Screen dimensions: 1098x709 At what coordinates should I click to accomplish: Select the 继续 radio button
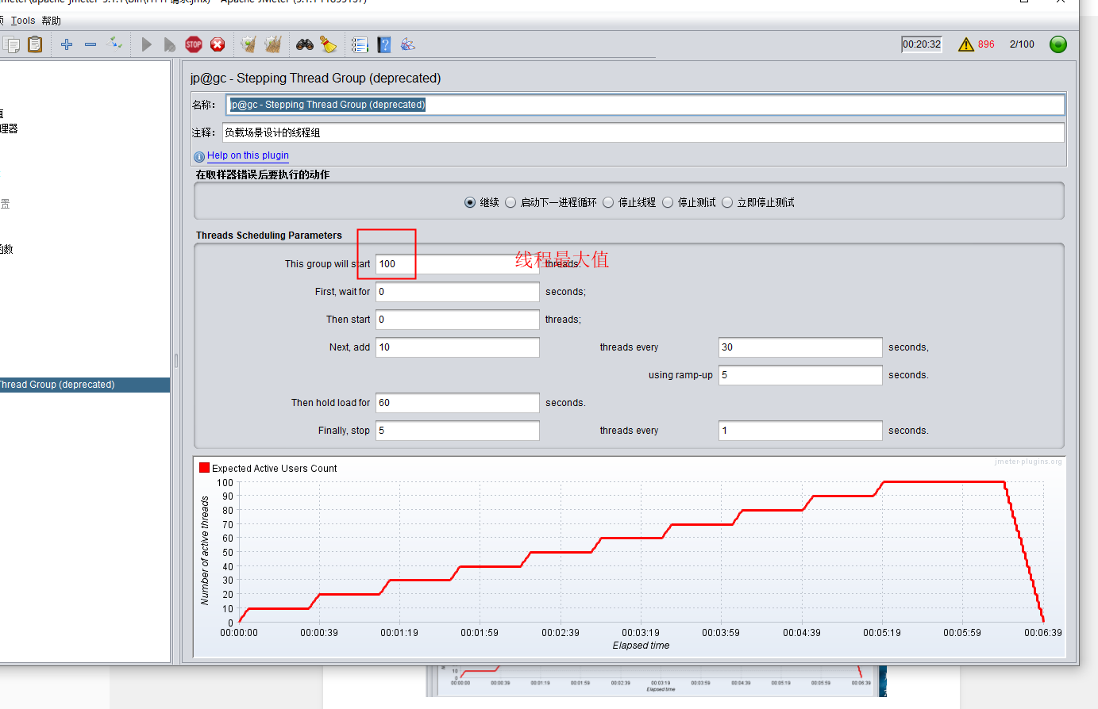coord(470,202)
